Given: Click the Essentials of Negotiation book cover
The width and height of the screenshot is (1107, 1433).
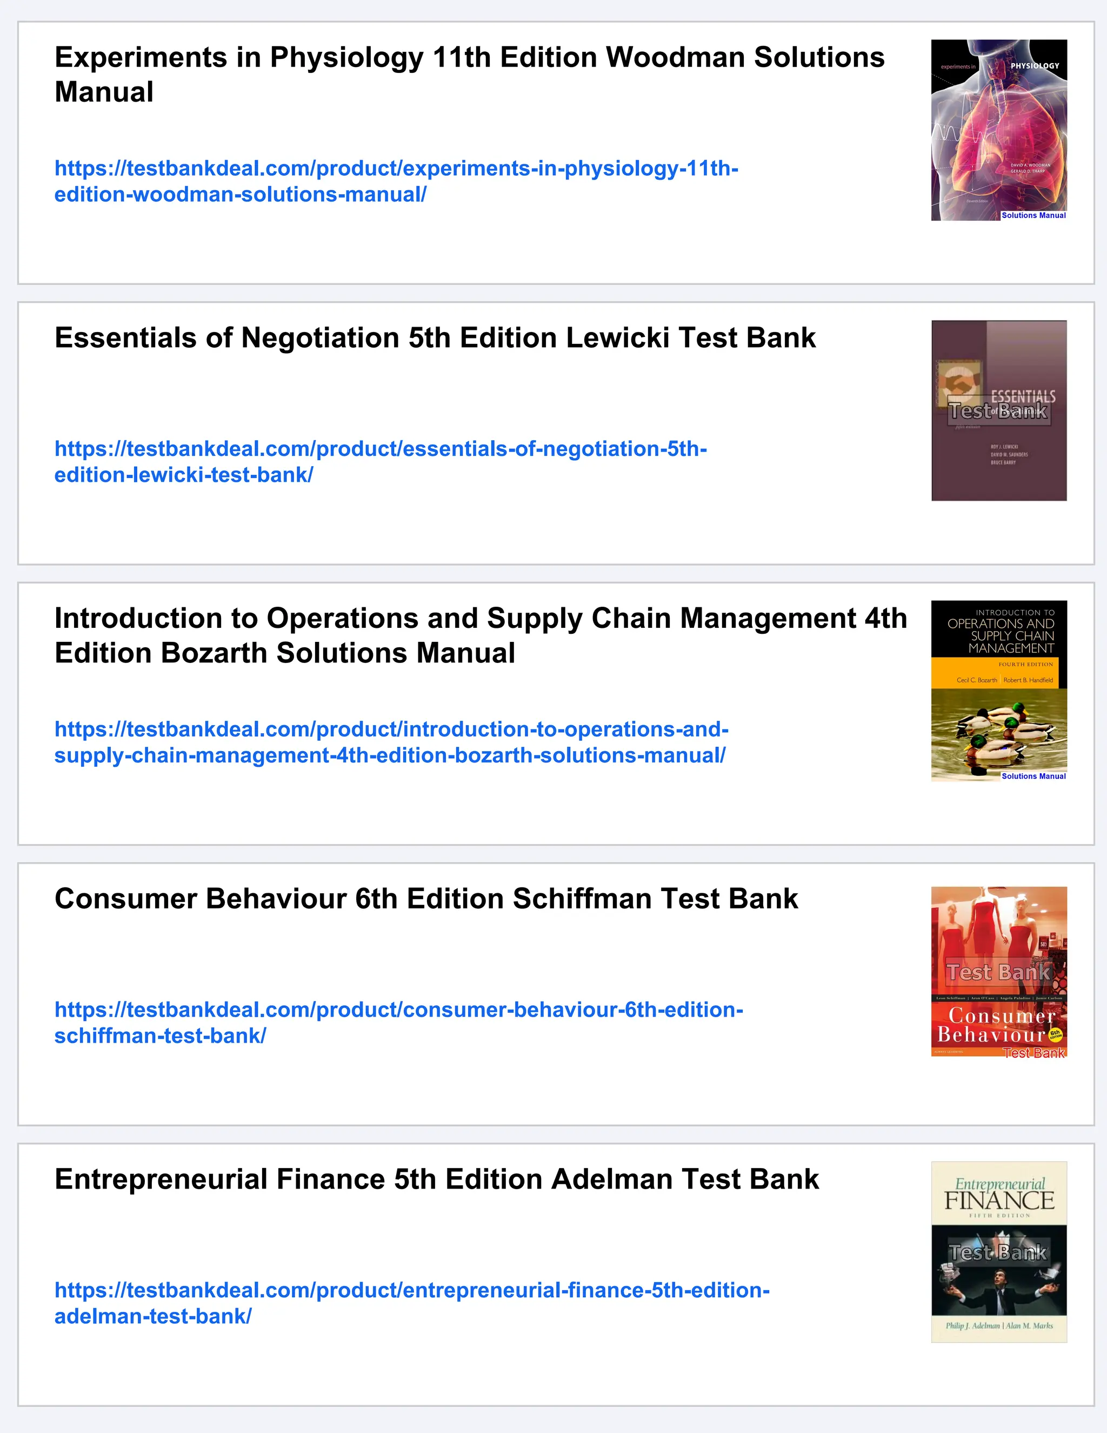Looking at the screenshot, I should pos(999,411).
